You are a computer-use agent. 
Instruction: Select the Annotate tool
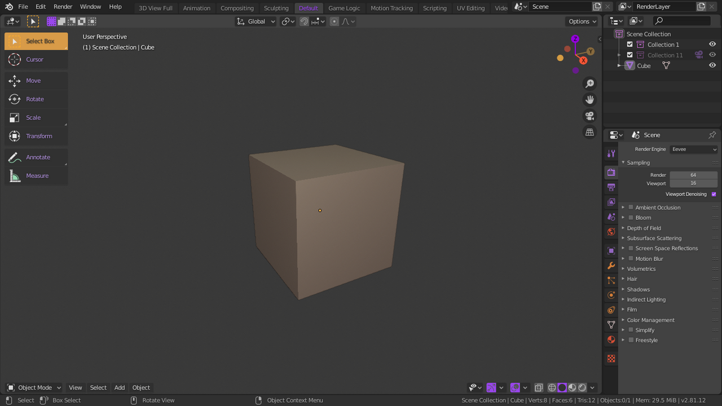coord(36,157)
